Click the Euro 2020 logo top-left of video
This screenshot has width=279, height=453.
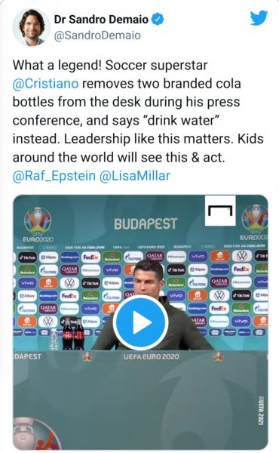tap(38, 225)
